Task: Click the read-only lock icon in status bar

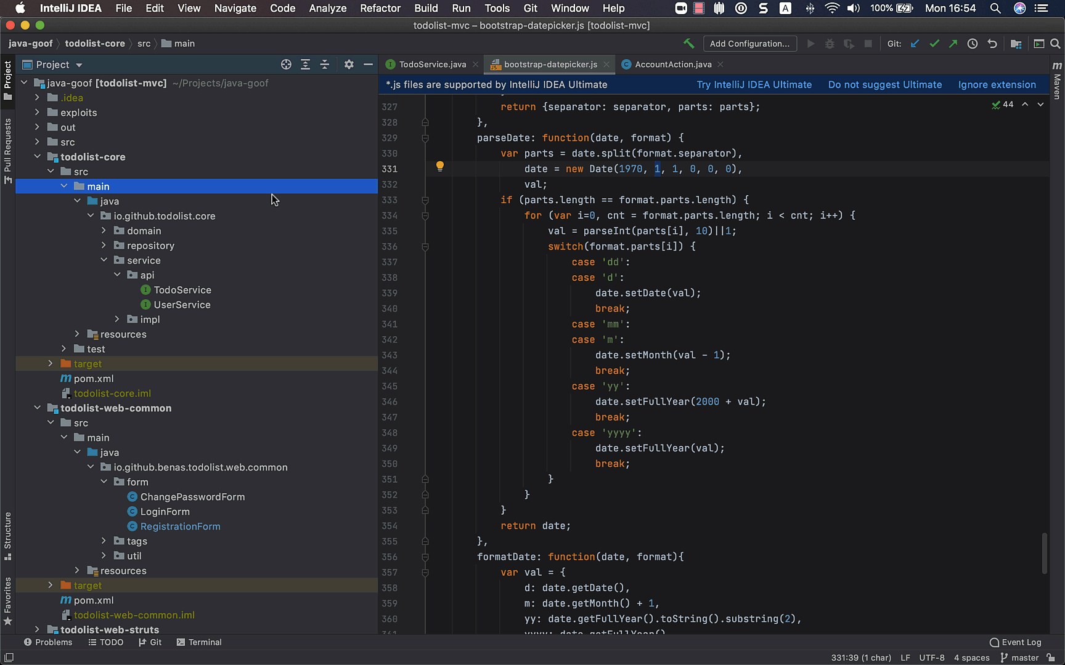Action: [x=1051, y=658]
